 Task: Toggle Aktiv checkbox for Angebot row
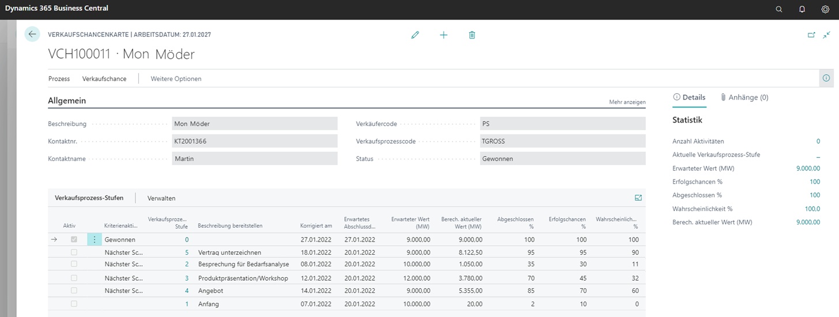(x=74, y=291)
